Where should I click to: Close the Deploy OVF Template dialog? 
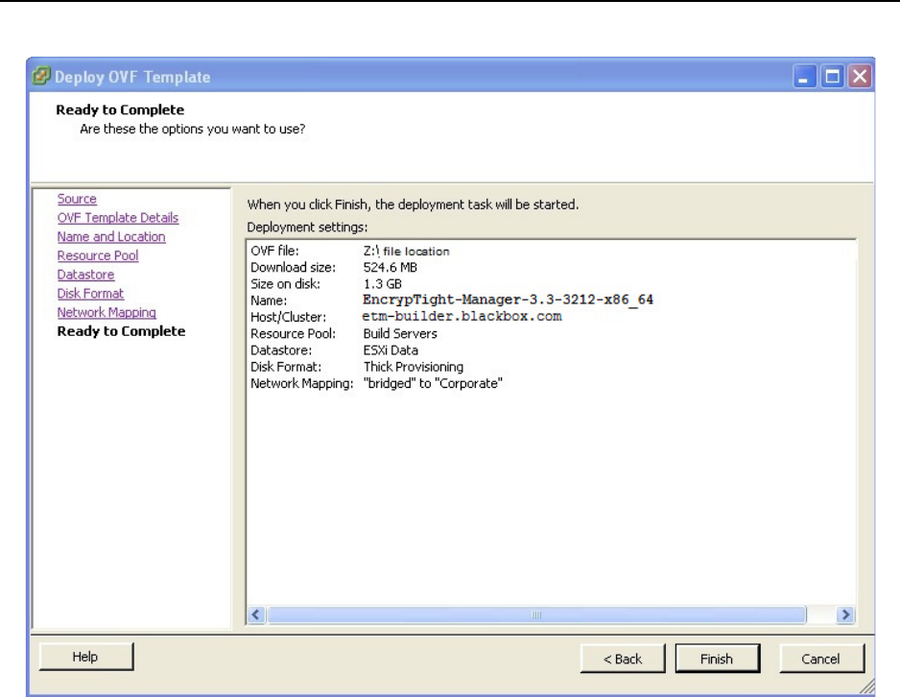pyautogui.click(x=860, y=77)
